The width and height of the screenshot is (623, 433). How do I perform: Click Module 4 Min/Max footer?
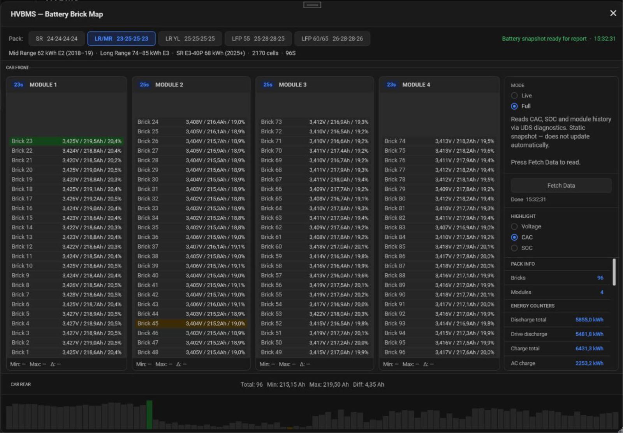point(408,364)
